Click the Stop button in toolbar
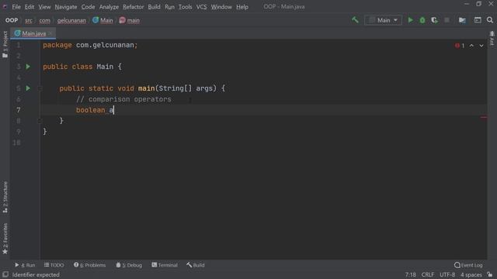Screen dimensions: 497x279 (447, 20)
